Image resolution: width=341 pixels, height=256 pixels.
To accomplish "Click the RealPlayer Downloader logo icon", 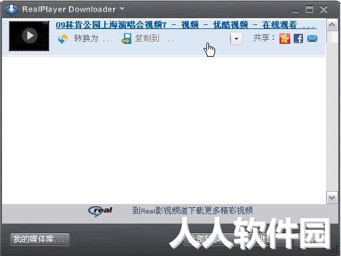I will (11, 9).
